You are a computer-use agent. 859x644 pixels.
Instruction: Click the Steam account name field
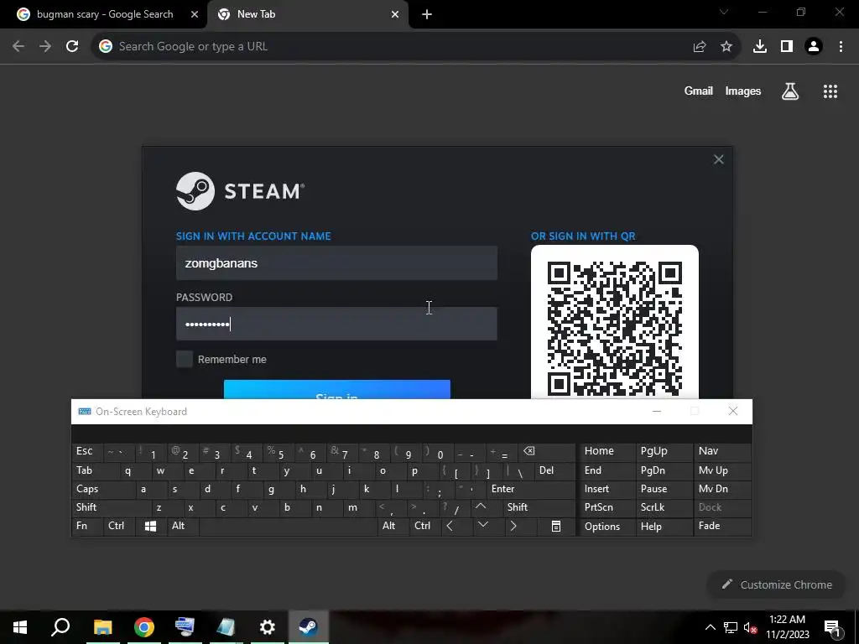pos(336,262)
